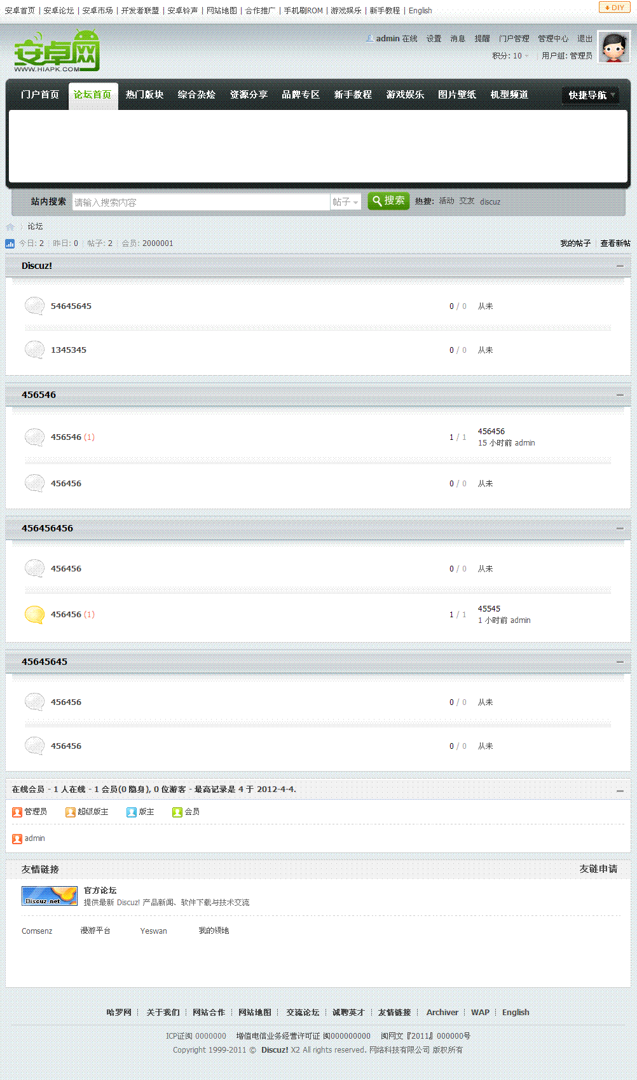Click the 安卓论坛 top link
Viewport: 637px width, 1080px height.
(58, 11)
